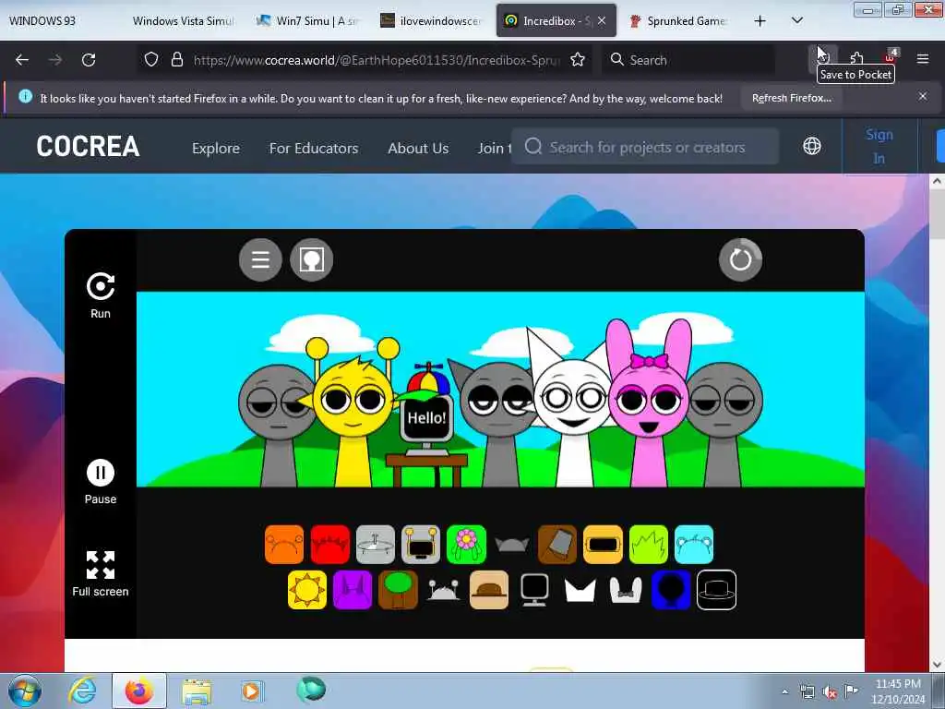Switch to the Sprunked Game tab

(680, 20)
